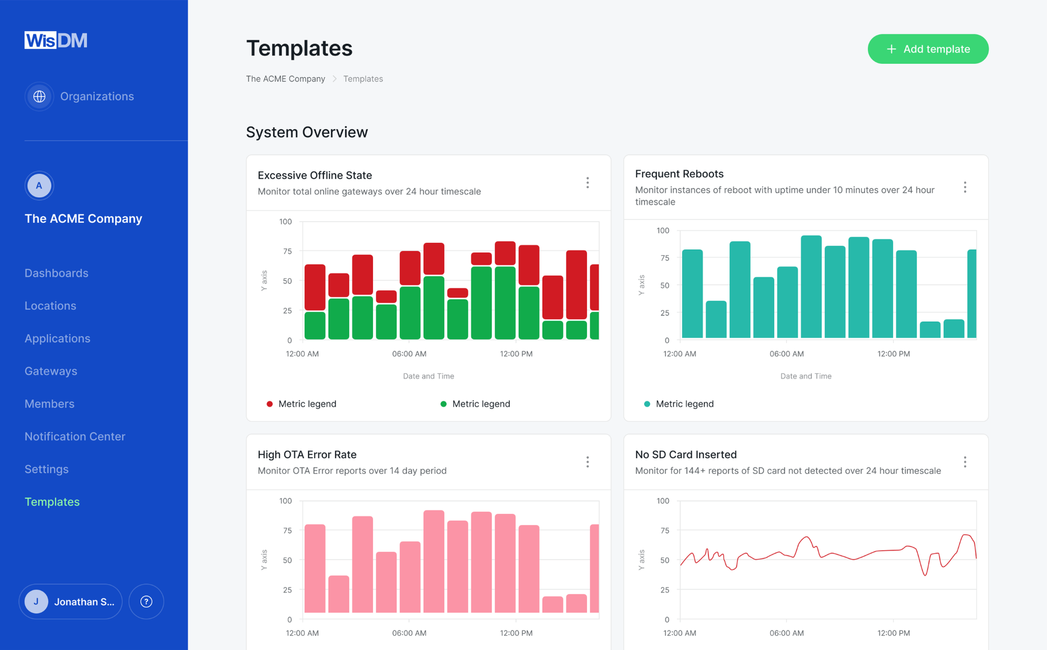Click the No SD Card Inserted title
Viewport: 1048px width, 650px height.
pyautogui.click(x=686, y=454)
